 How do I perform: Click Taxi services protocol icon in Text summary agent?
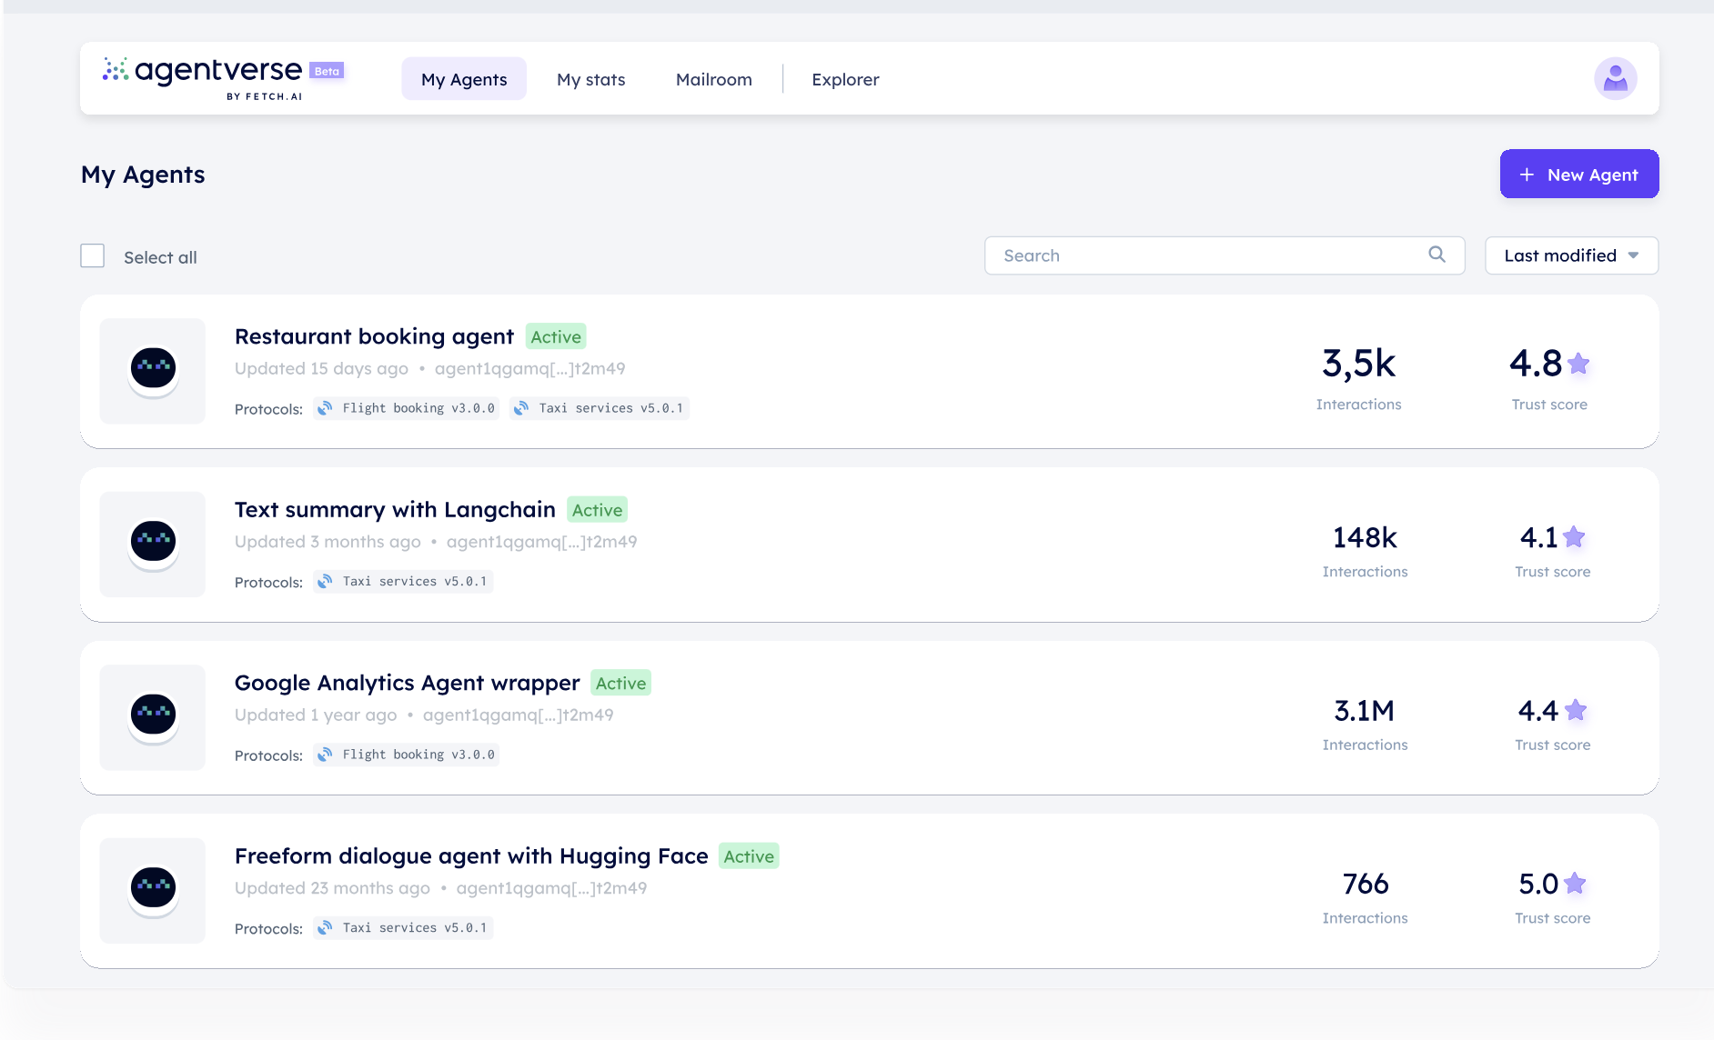(x=325, y=581)
